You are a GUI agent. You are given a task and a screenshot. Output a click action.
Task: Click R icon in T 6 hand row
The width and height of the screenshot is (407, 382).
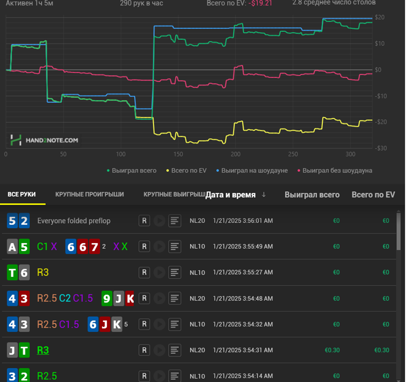(144, 272)
